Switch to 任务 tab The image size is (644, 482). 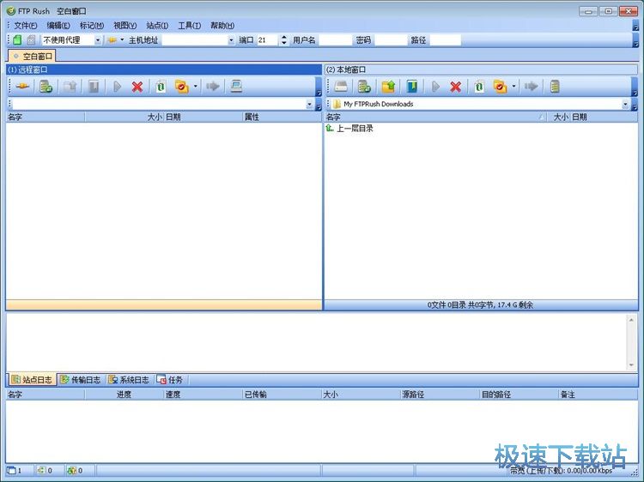point(170,380)
